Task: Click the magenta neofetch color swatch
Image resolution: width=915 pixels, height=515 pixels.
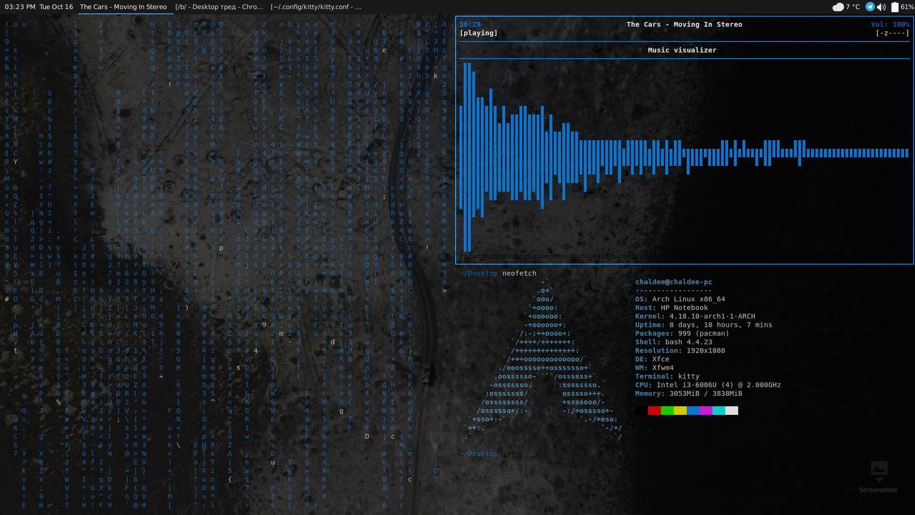Action: [x=706, y=411]
